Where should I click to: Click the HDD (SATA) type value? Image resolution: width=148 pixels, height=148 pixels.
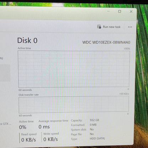pyautogui.click(x=97, y=138)
